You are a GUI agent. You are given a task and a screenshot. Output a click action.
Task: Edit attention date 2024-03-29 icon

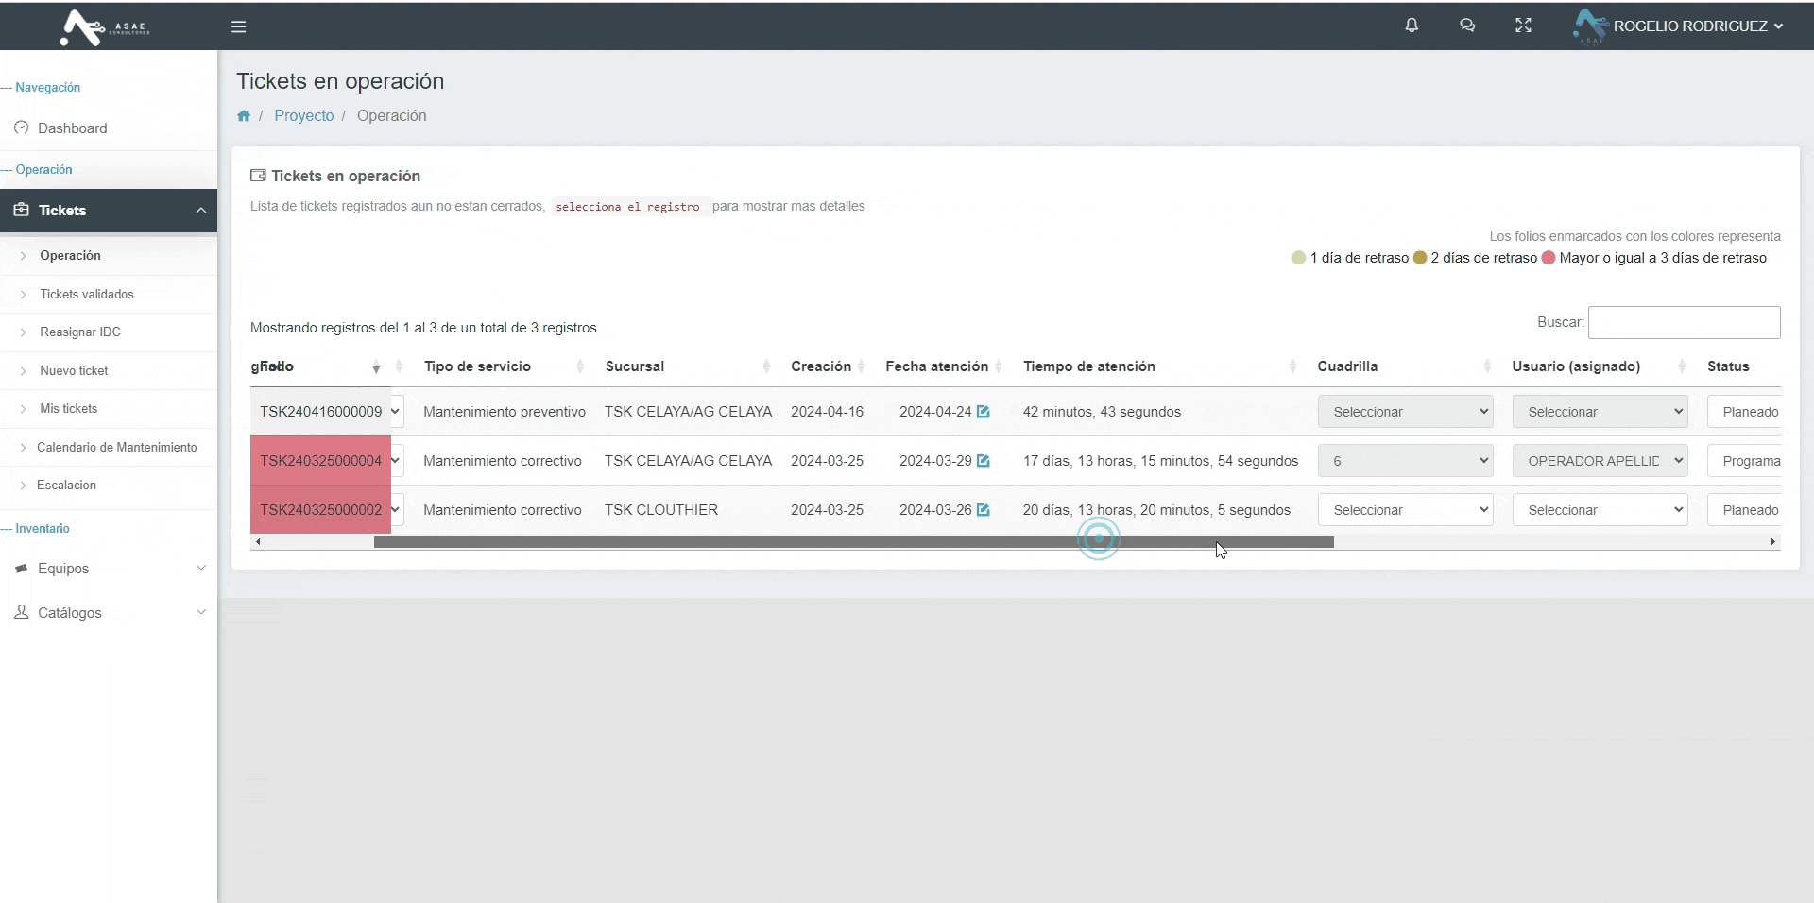pyautogui.click(x=984, y=461)
